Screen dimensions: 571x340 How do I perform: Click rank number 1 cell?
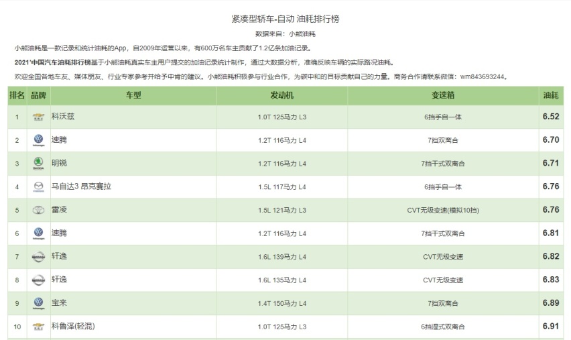17,117
